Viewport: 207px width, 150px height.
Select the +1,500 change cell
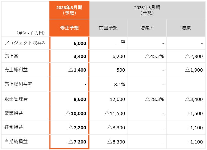[196, 113]
